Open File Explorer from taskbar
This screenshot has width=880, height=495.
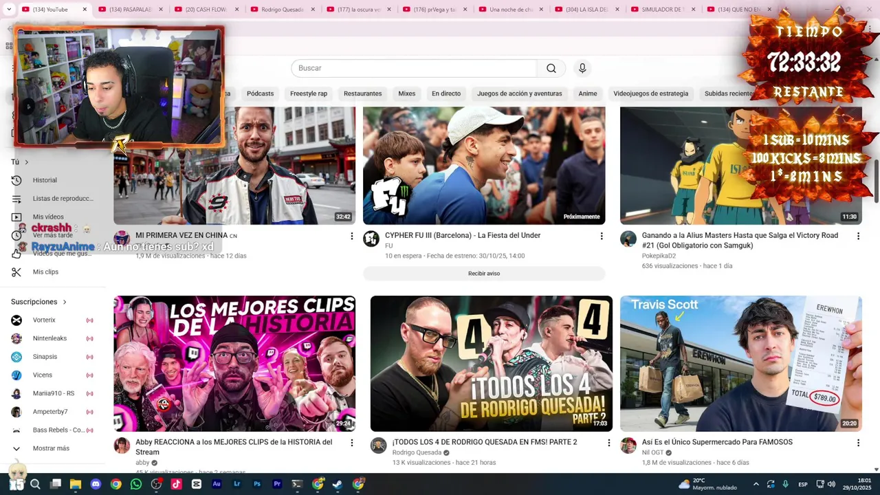point(76,484)
